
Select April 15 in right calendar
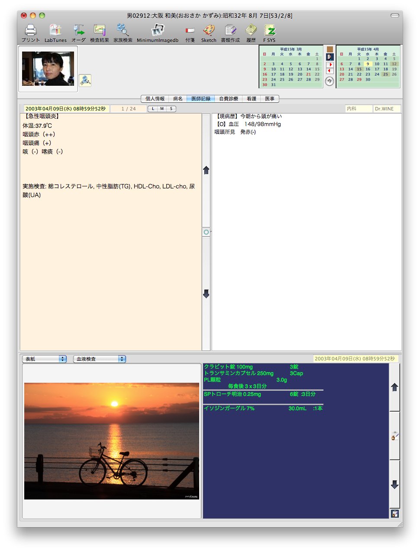click(359, 69)
